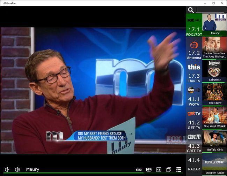Open The Joey Bishop Show thumbnail
Viewport: 227px width, 176px height.
214,46
